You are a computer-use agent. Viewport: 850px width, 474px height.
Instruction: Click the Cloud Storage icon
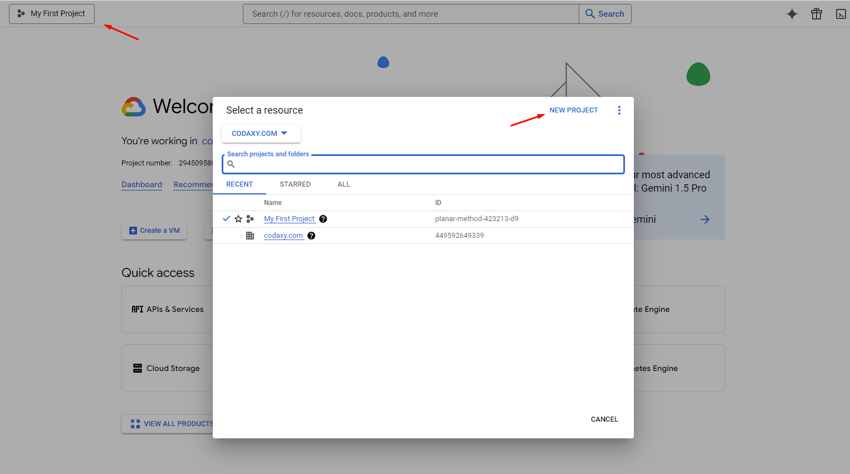tap(137, 368)
